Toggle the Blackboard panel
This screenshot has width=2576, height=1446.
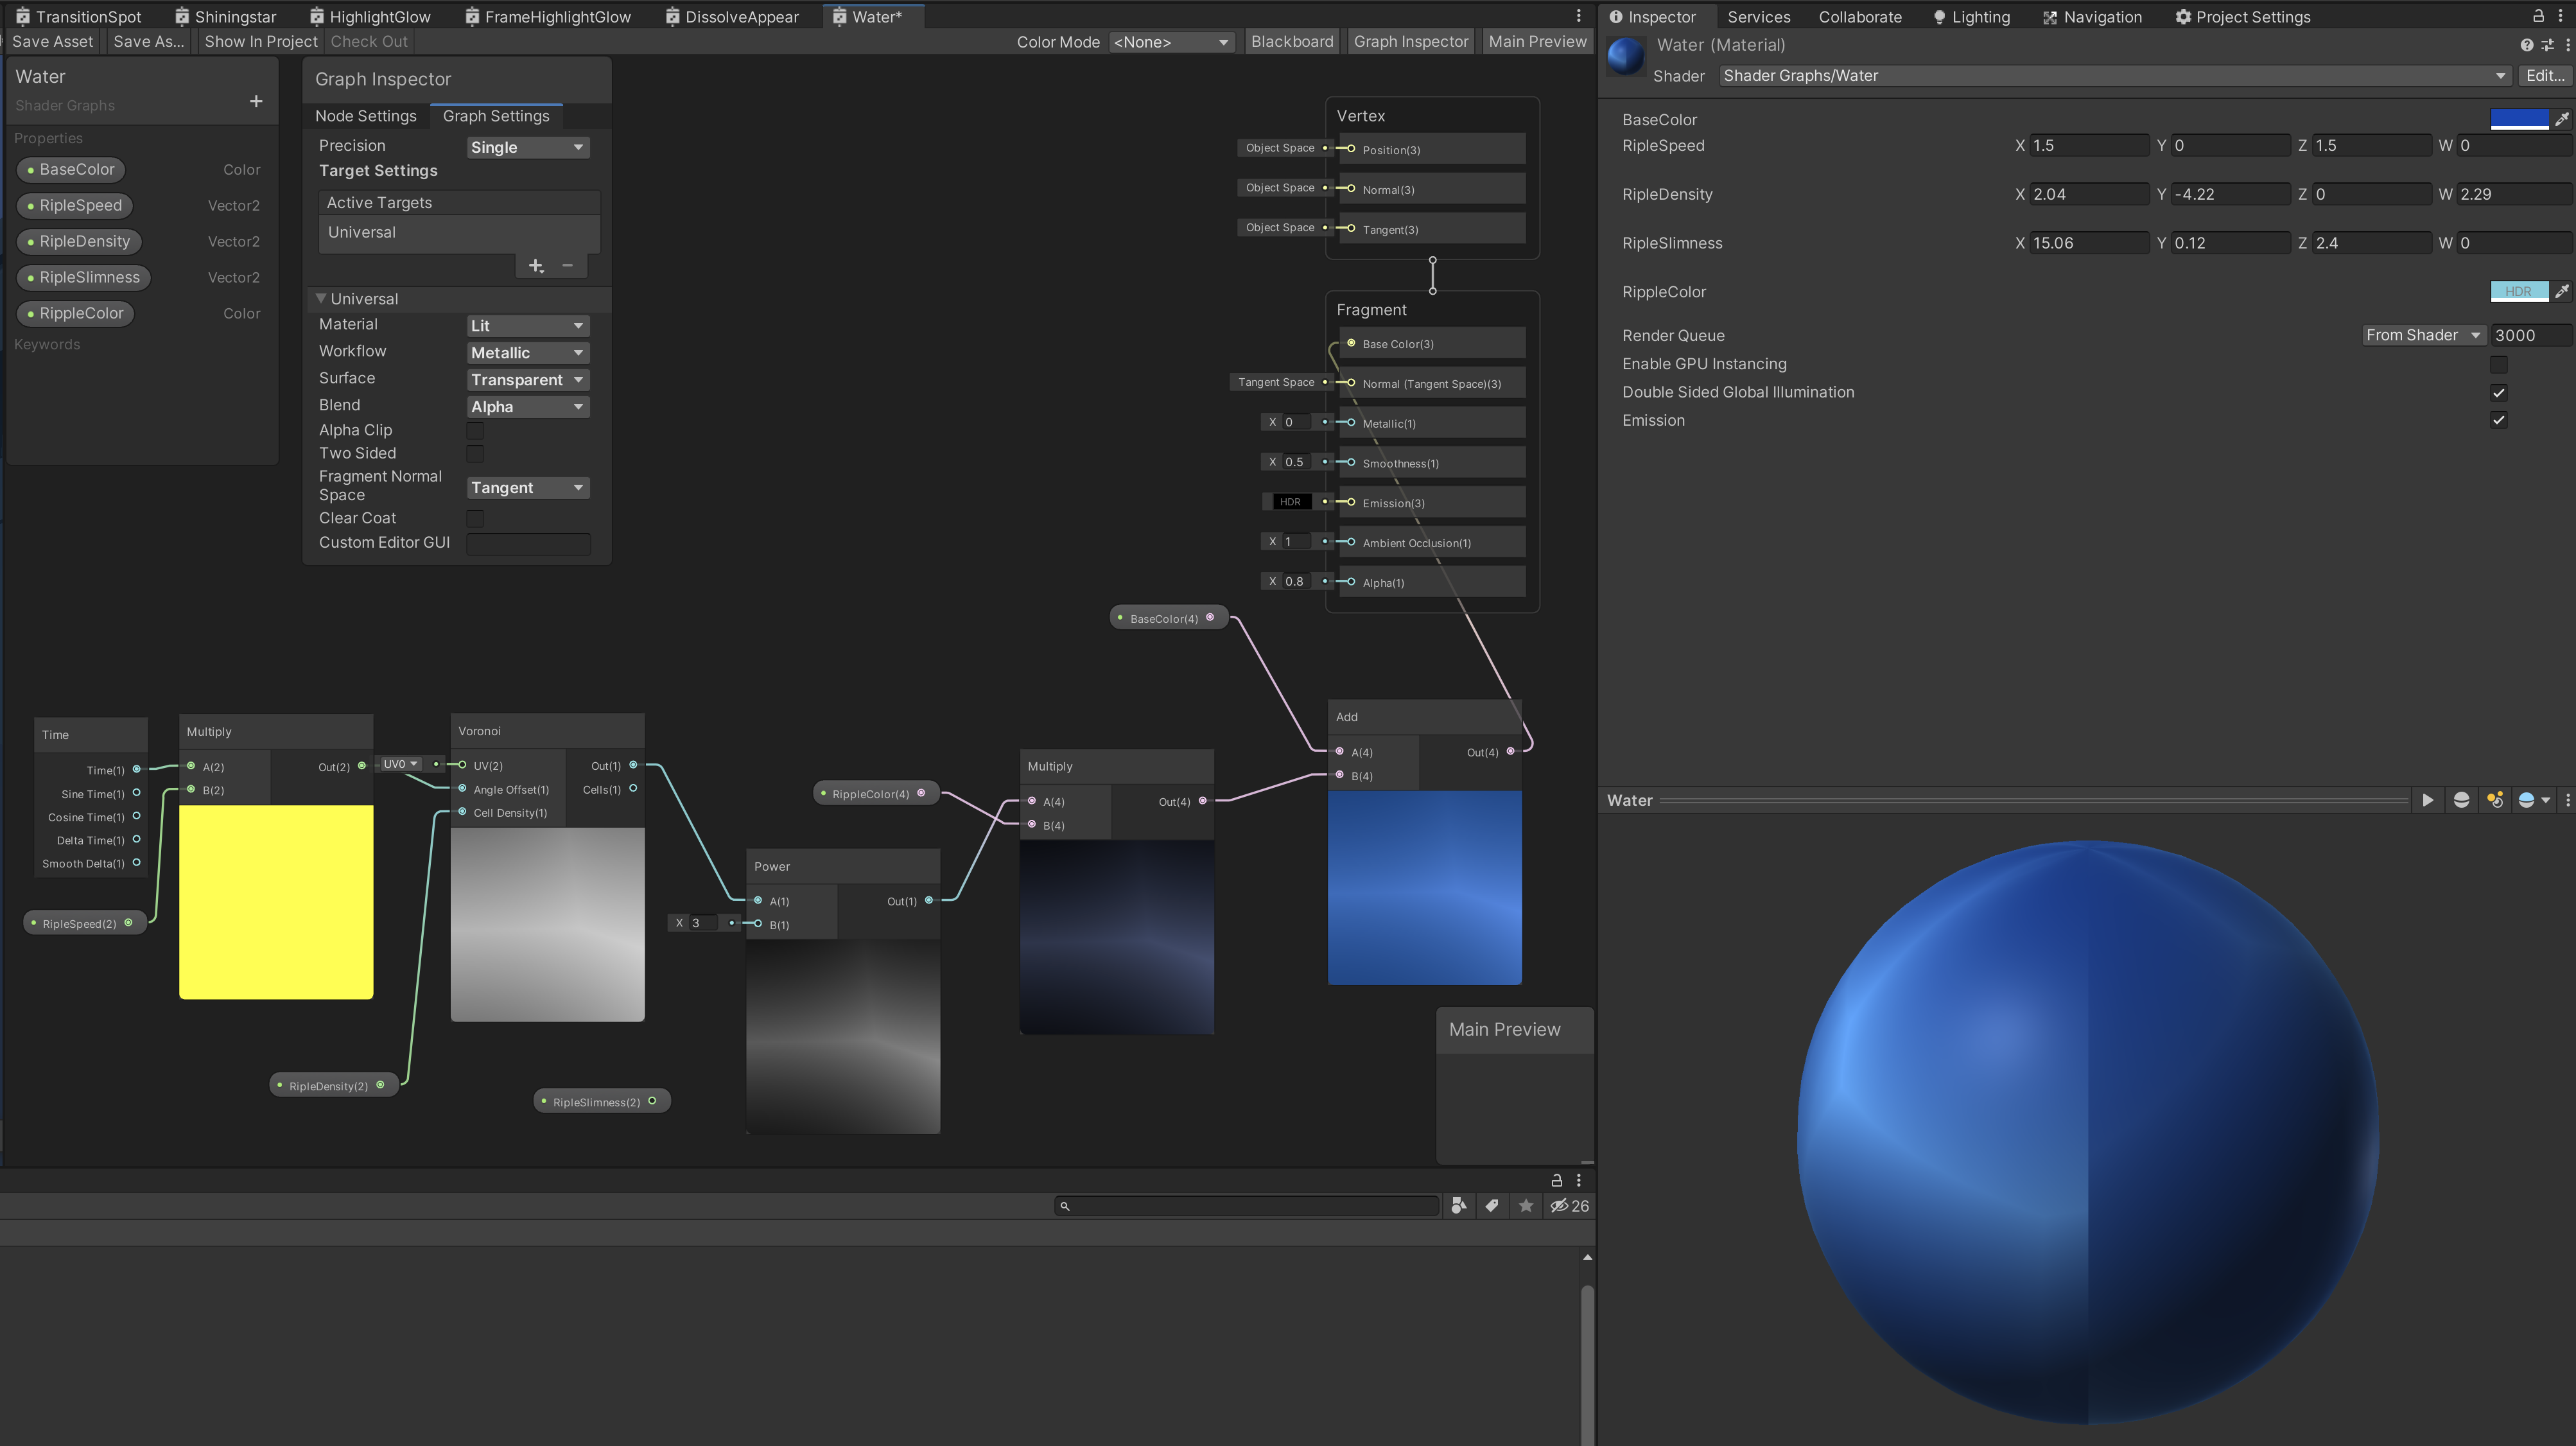pos(1292,41)
